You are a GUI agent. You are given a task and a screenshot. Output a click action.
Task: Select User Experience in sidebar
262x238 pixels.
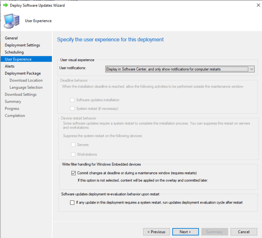[26, 59]
